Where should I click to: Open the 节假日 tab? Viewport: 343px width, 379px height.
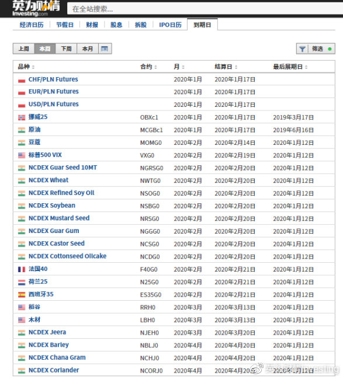65,25
